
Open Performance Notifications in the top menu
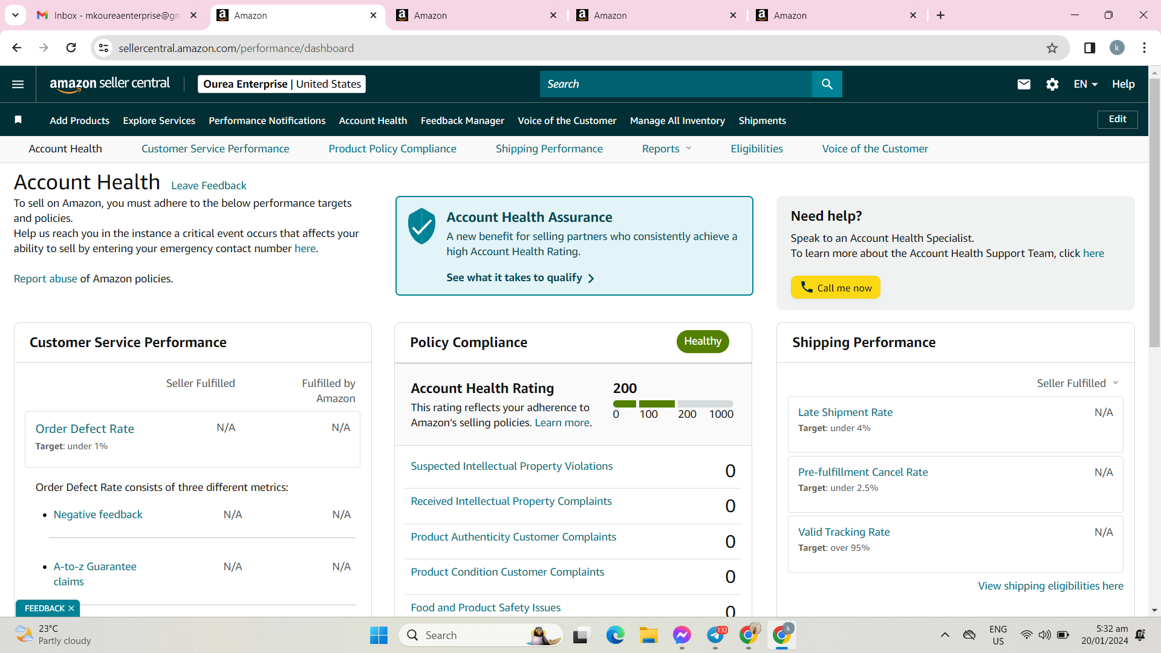coord(267,120)
